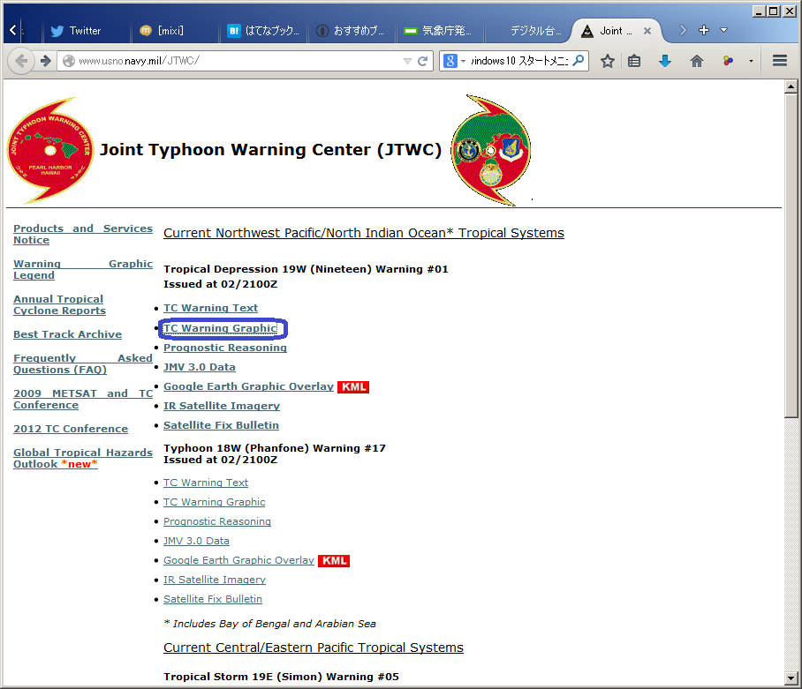The image size is (802, 689).
Task: Open JMV 3.0 Data for 19W
Action: pyautogui.click(x=200, y=367)
